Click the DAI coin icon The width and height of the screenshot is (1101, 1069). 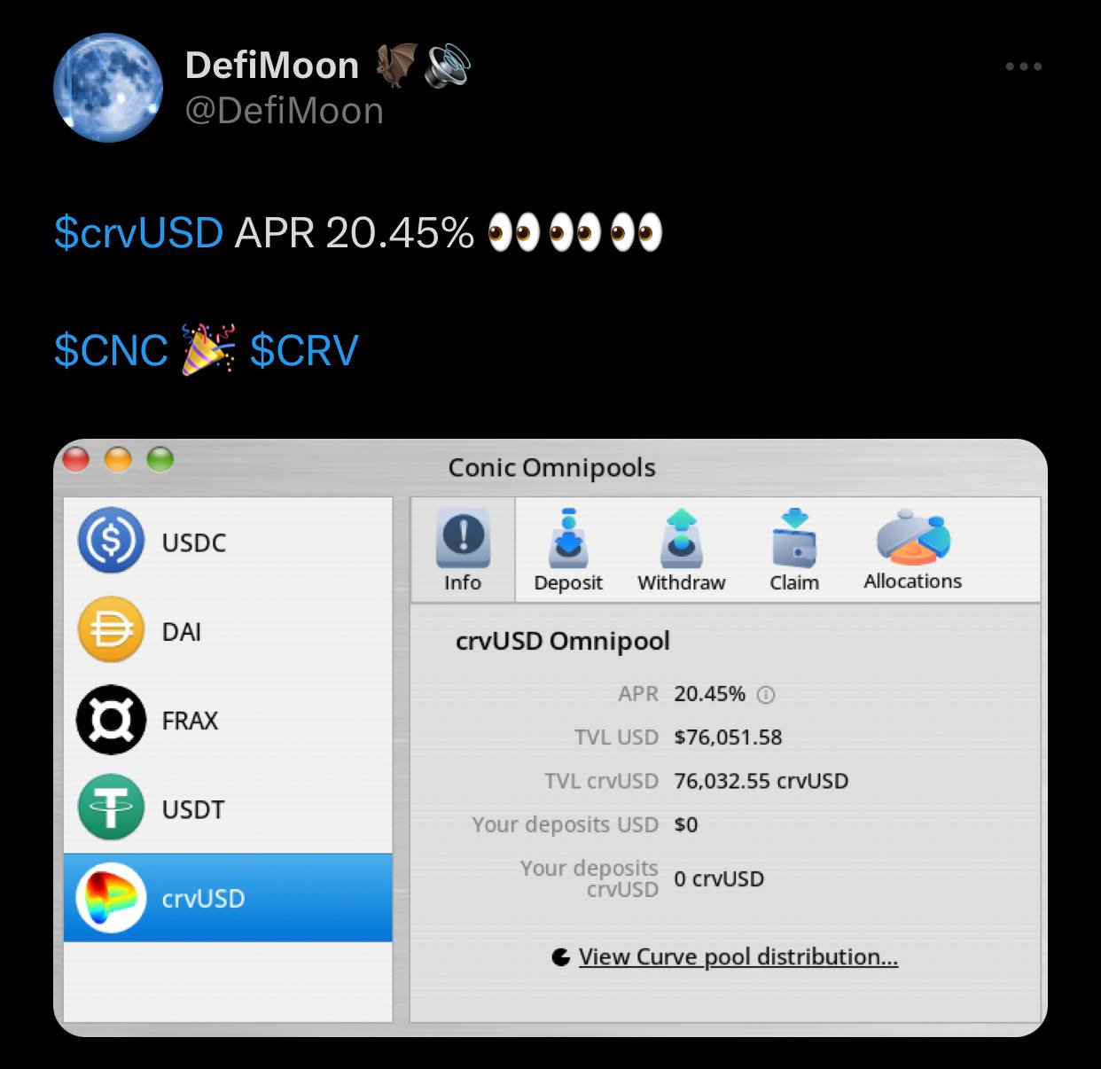point(111,629)
